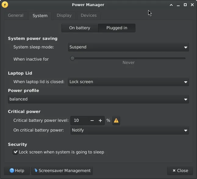Open the laptop lid closed action dropdown
This screenshot has width=197, height=179.
(x=128, y=82)
